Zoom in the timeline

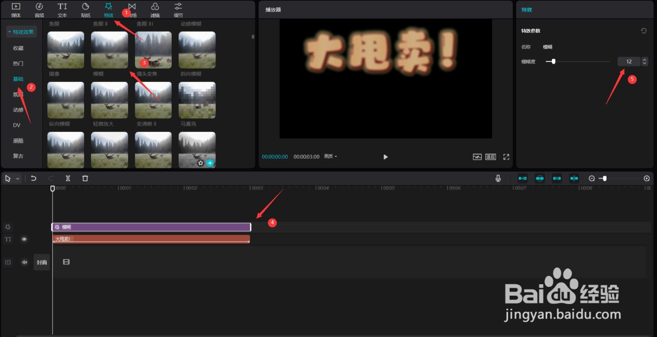tap(647, 178)
